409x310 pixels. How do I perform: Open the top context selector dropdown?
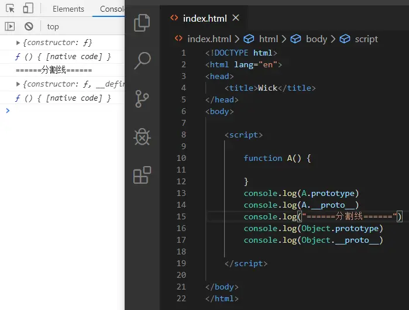tap(53, 26)
